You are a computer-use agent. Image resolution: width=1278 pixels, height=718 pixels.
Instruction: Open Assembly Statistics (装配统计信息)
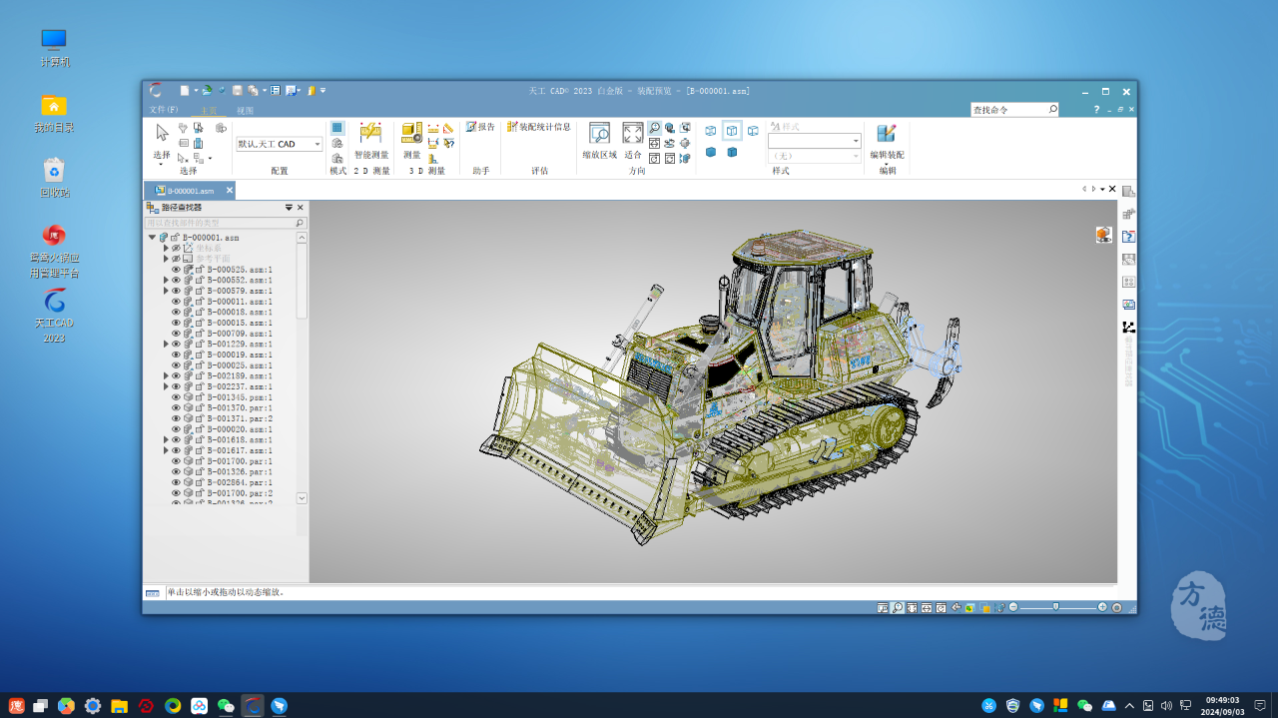pyautogui.click(x=539, y=127)
